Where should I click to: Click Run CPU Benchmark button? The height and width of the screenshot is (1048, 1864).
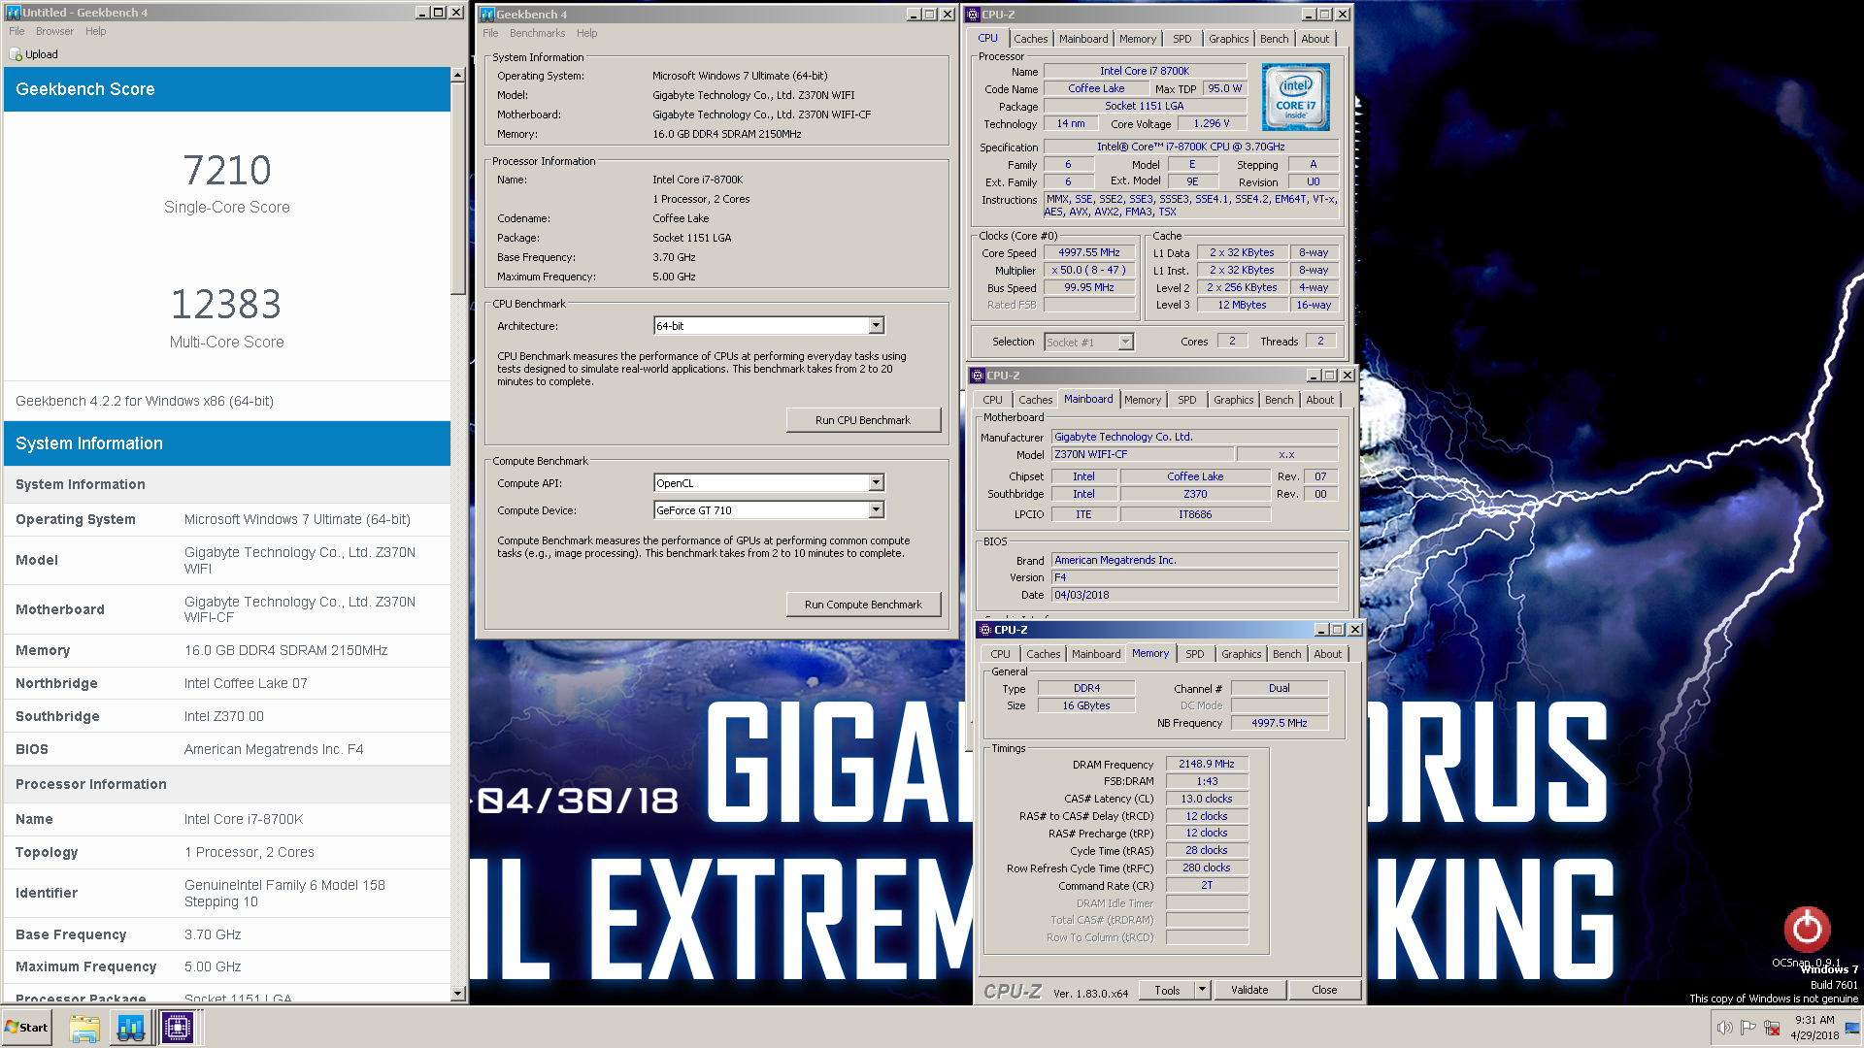[862, 420]
